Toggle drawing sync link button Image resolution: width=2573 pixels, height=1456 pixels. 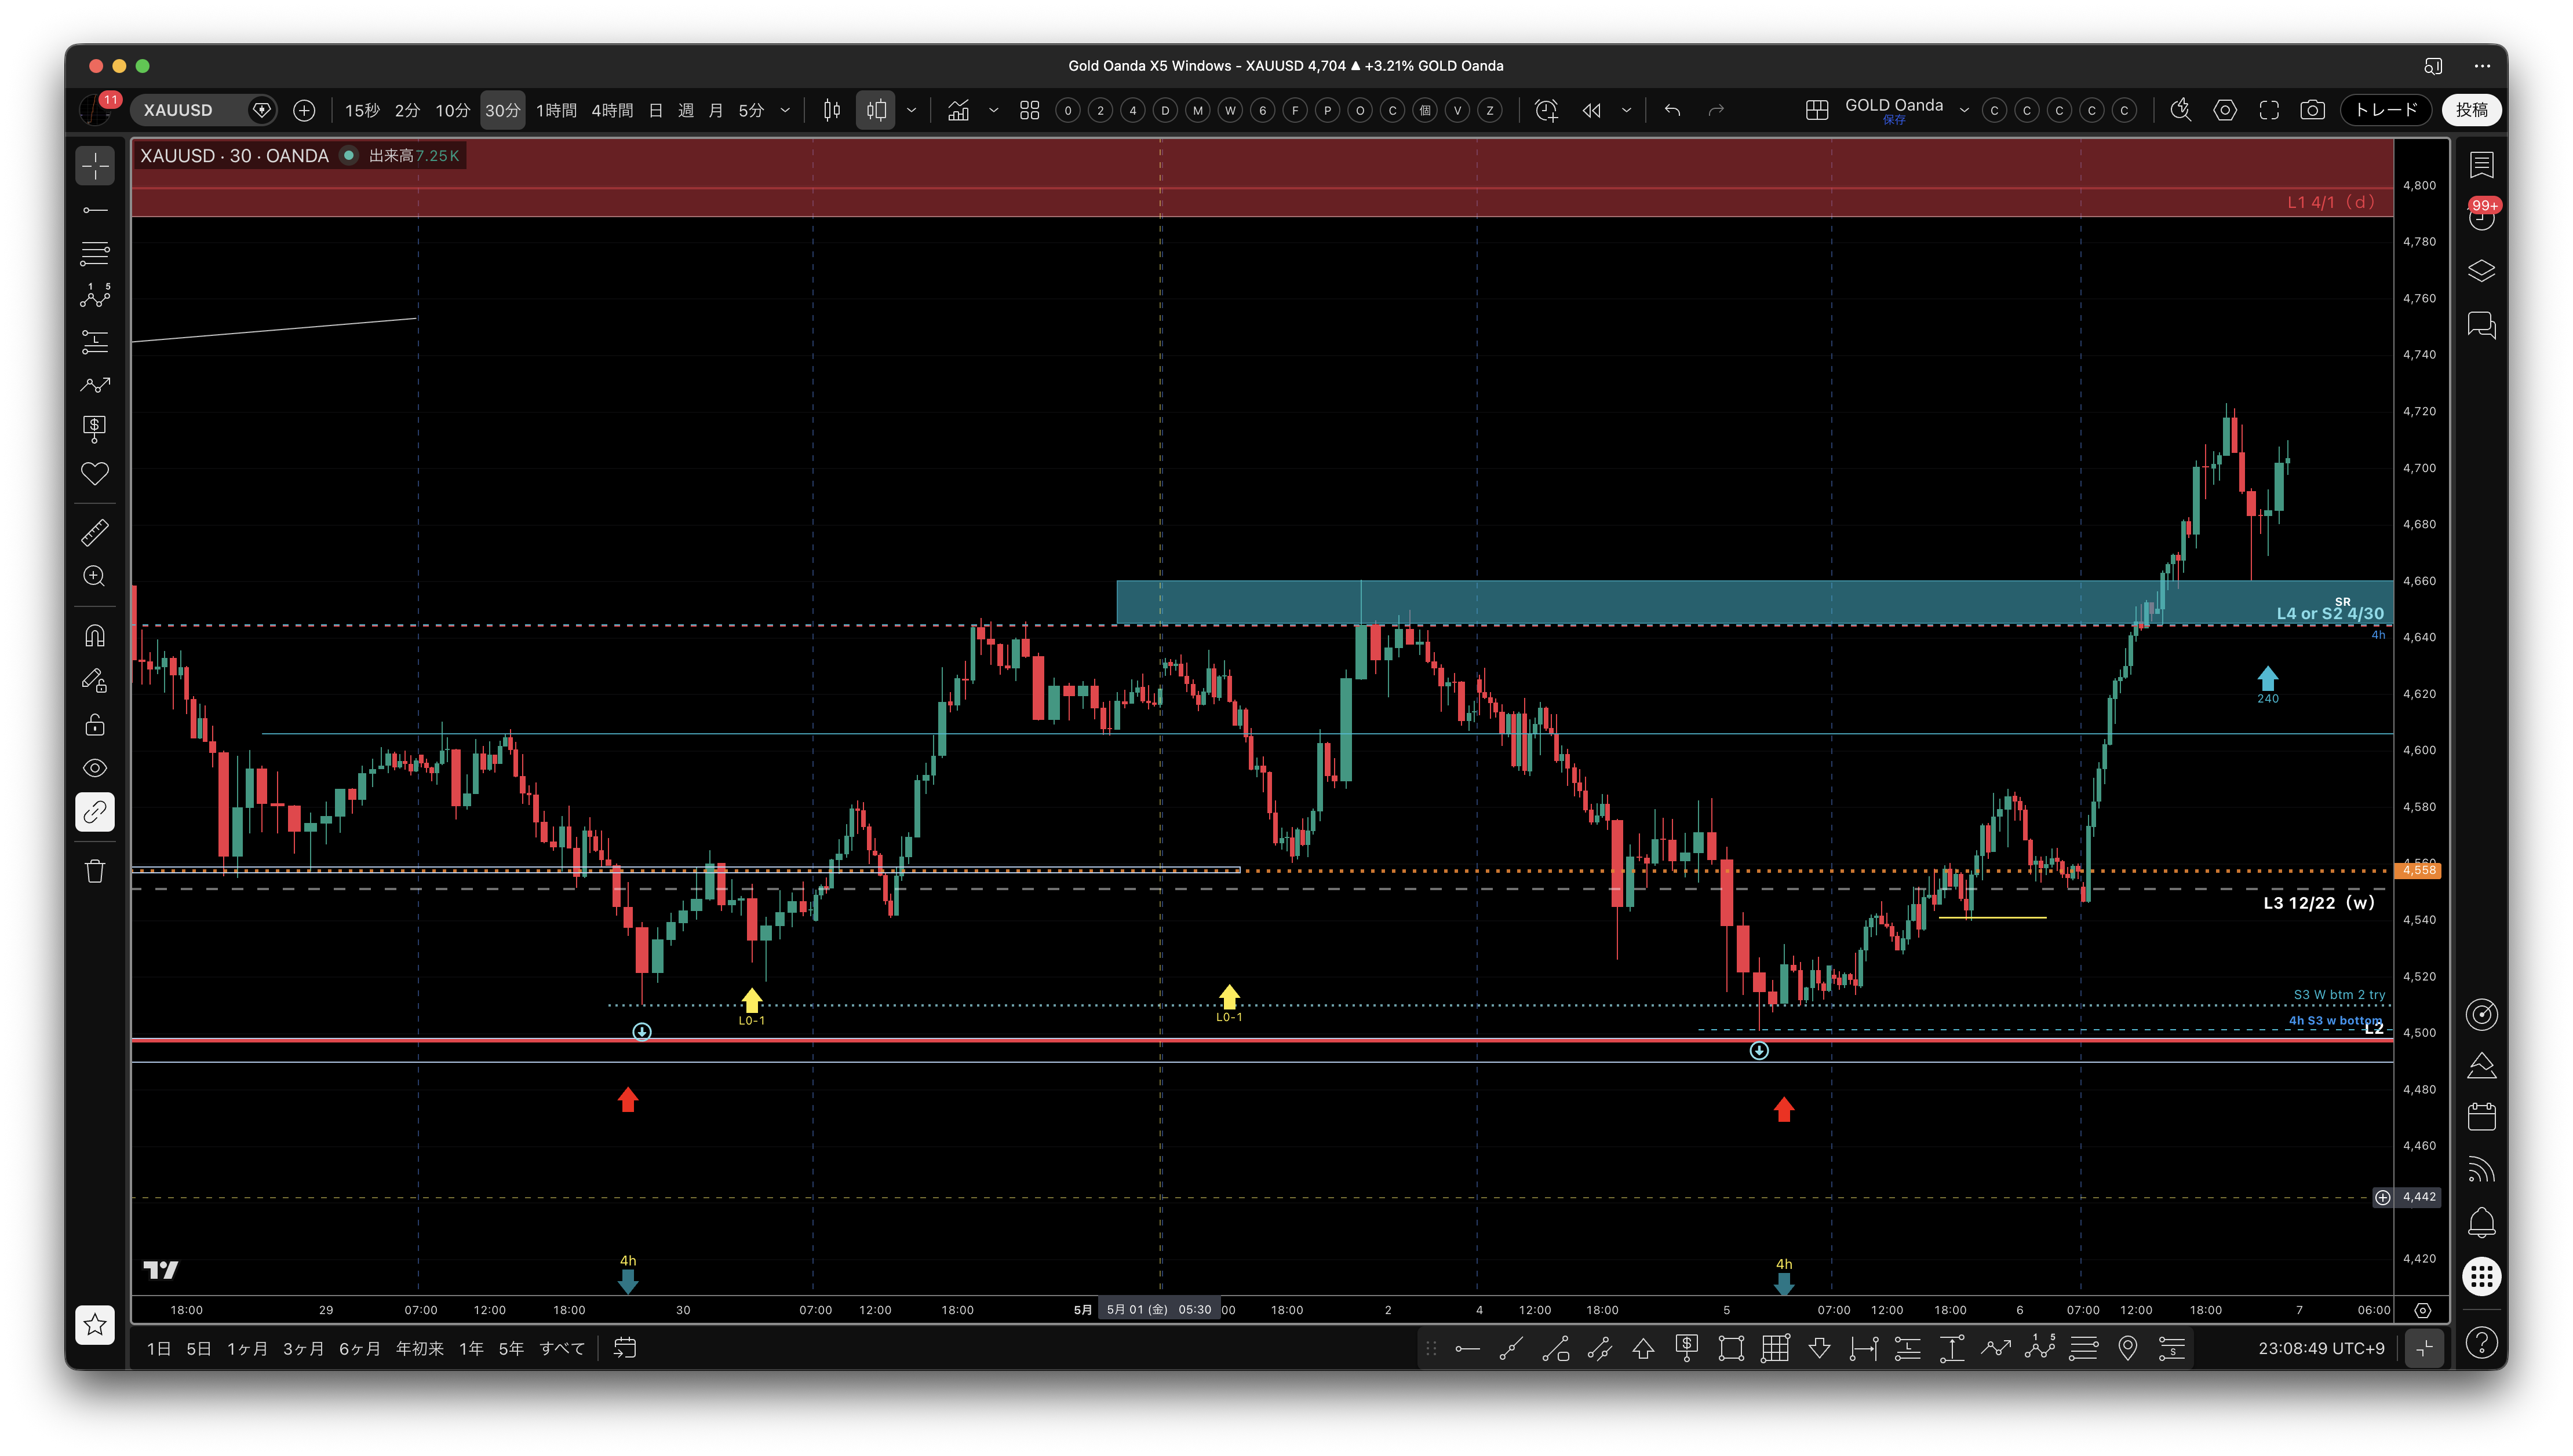(x=95, y=812)
